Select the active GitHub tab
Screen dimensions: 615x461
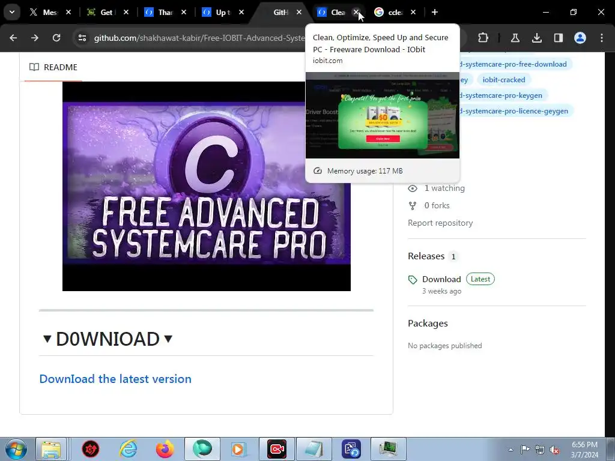280,12
